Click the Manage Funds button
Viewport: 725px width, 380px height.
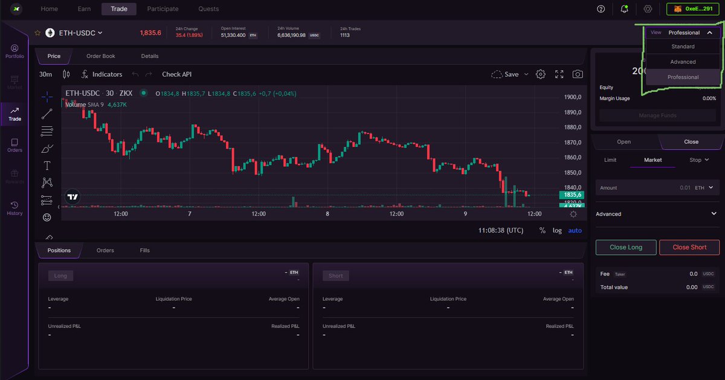click(x=657, y=115)
